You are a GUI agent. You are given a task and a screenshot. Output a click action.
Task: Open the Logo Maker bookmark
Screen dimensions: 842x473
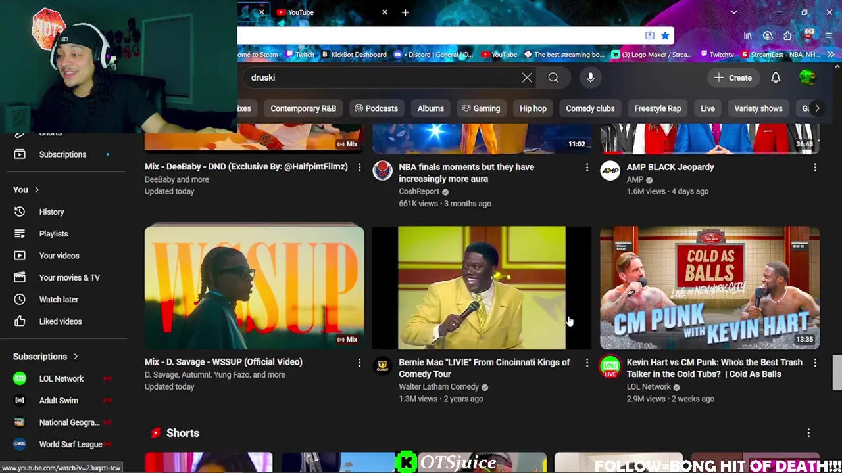point(651,55)
